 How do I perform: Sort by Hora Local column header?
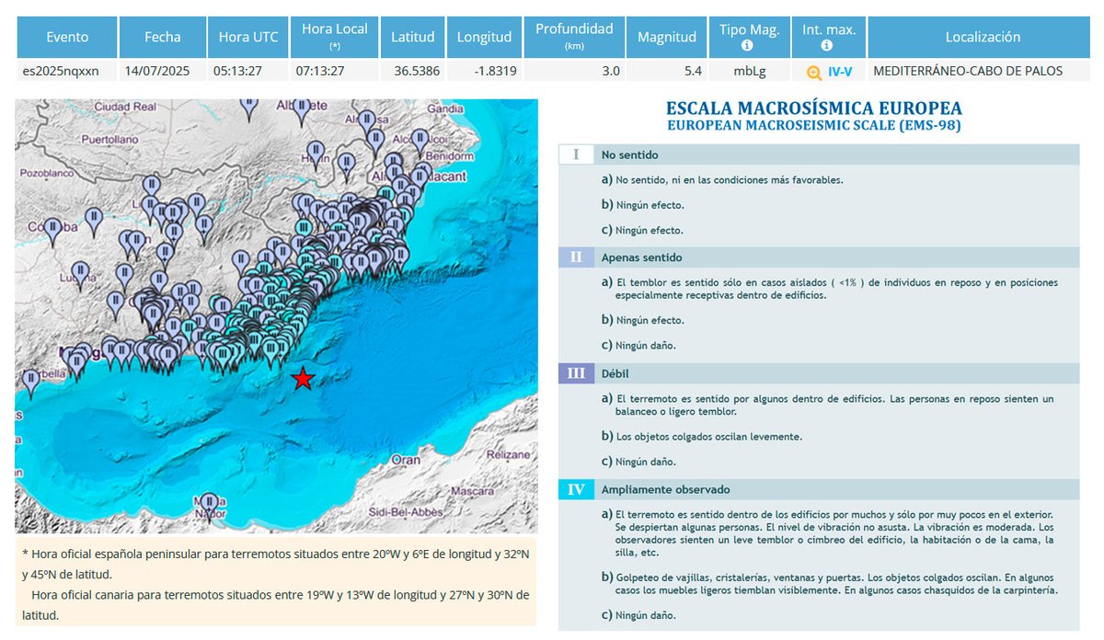[x=335, y=37]
